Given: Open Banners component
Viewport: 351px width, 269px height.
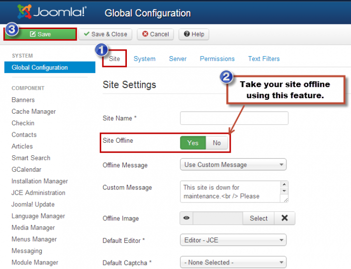Looking at the screenshot, I should coord(23,100).
